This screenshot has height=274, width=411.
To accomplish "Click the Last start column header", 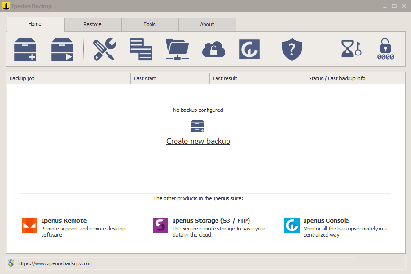I will (x=170, y=78).
